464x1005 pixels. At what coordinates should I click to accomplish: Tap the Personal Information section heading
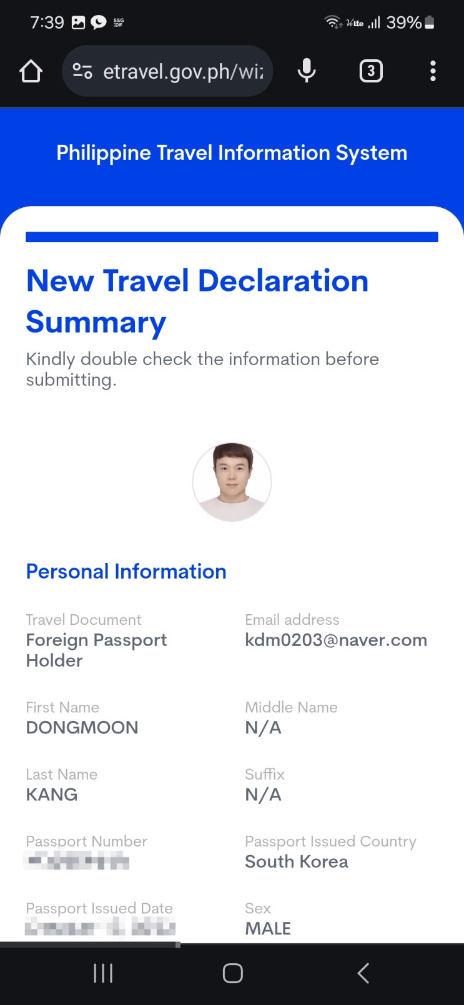click(126, 571)
